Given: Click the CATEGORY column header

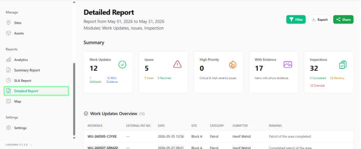Looking at the screenshot, I should tap(217, 126).
